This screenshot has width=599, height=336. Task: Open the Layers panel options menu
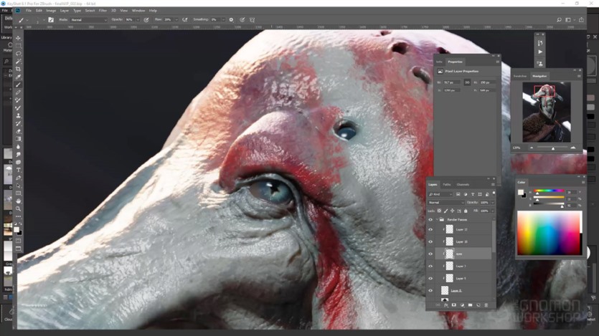[493, 185]
